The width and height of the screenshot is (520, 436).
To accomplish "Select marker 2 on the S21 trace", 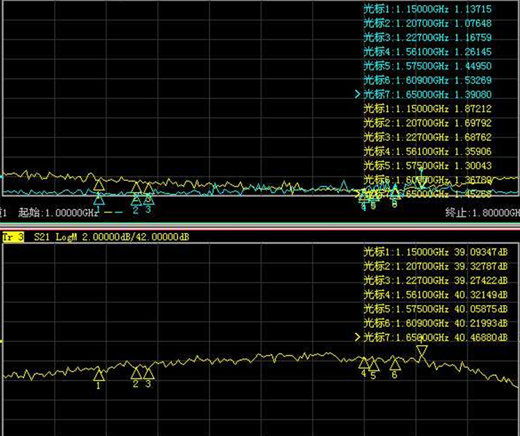I will pos(136,373).
